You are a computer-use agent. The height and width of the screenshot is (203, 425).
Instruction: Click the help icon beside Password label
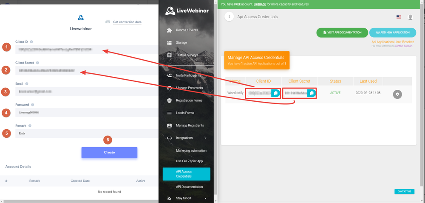(x=32, y=105)
